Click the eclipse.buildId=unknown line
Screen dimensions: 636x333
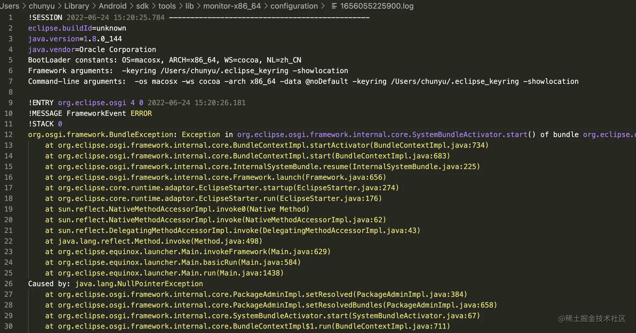pyautogui.click(x=77, y=28)
